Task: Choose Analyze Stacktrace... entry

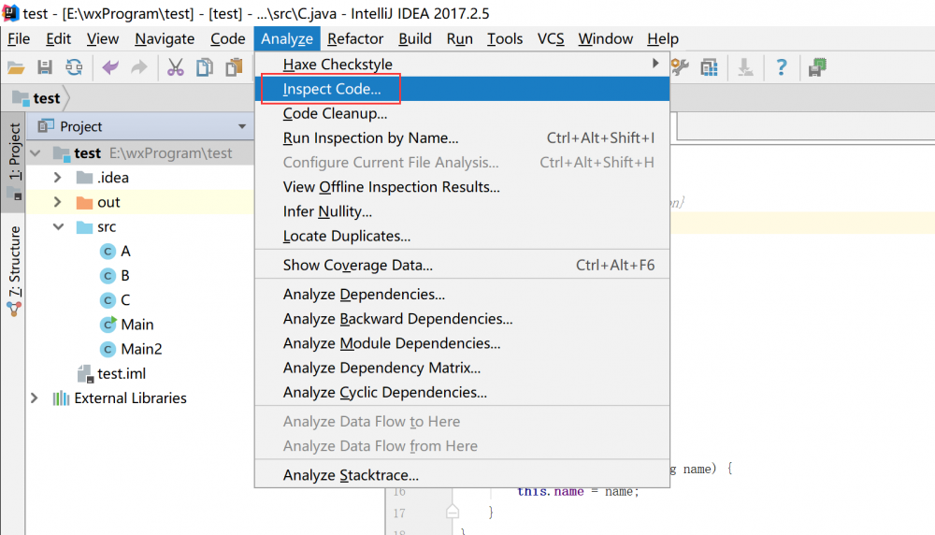Action: (462, 475)
